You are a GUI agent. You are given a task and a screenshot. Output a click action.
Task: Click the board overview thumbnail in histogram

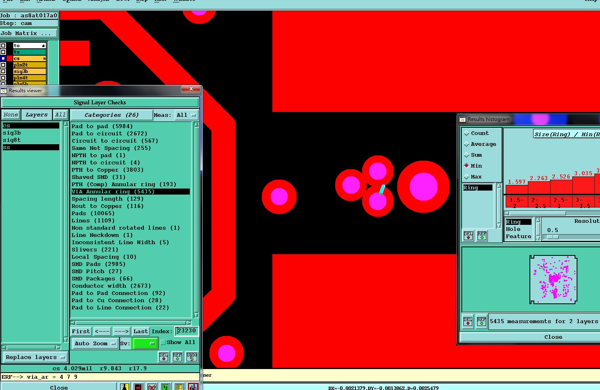coord(553,279)
